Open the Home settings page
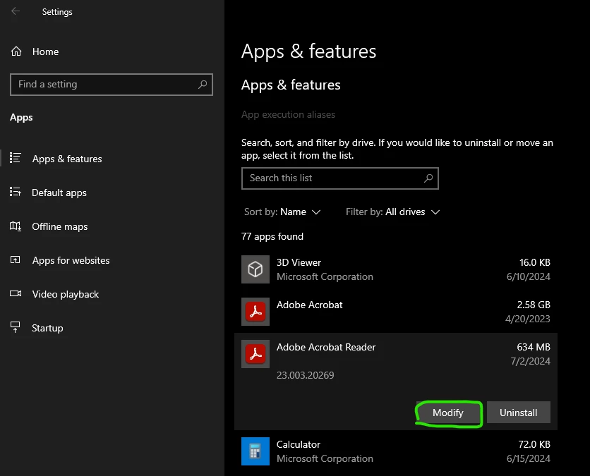This screenshot has height=476, width=590. click(45, 51)
